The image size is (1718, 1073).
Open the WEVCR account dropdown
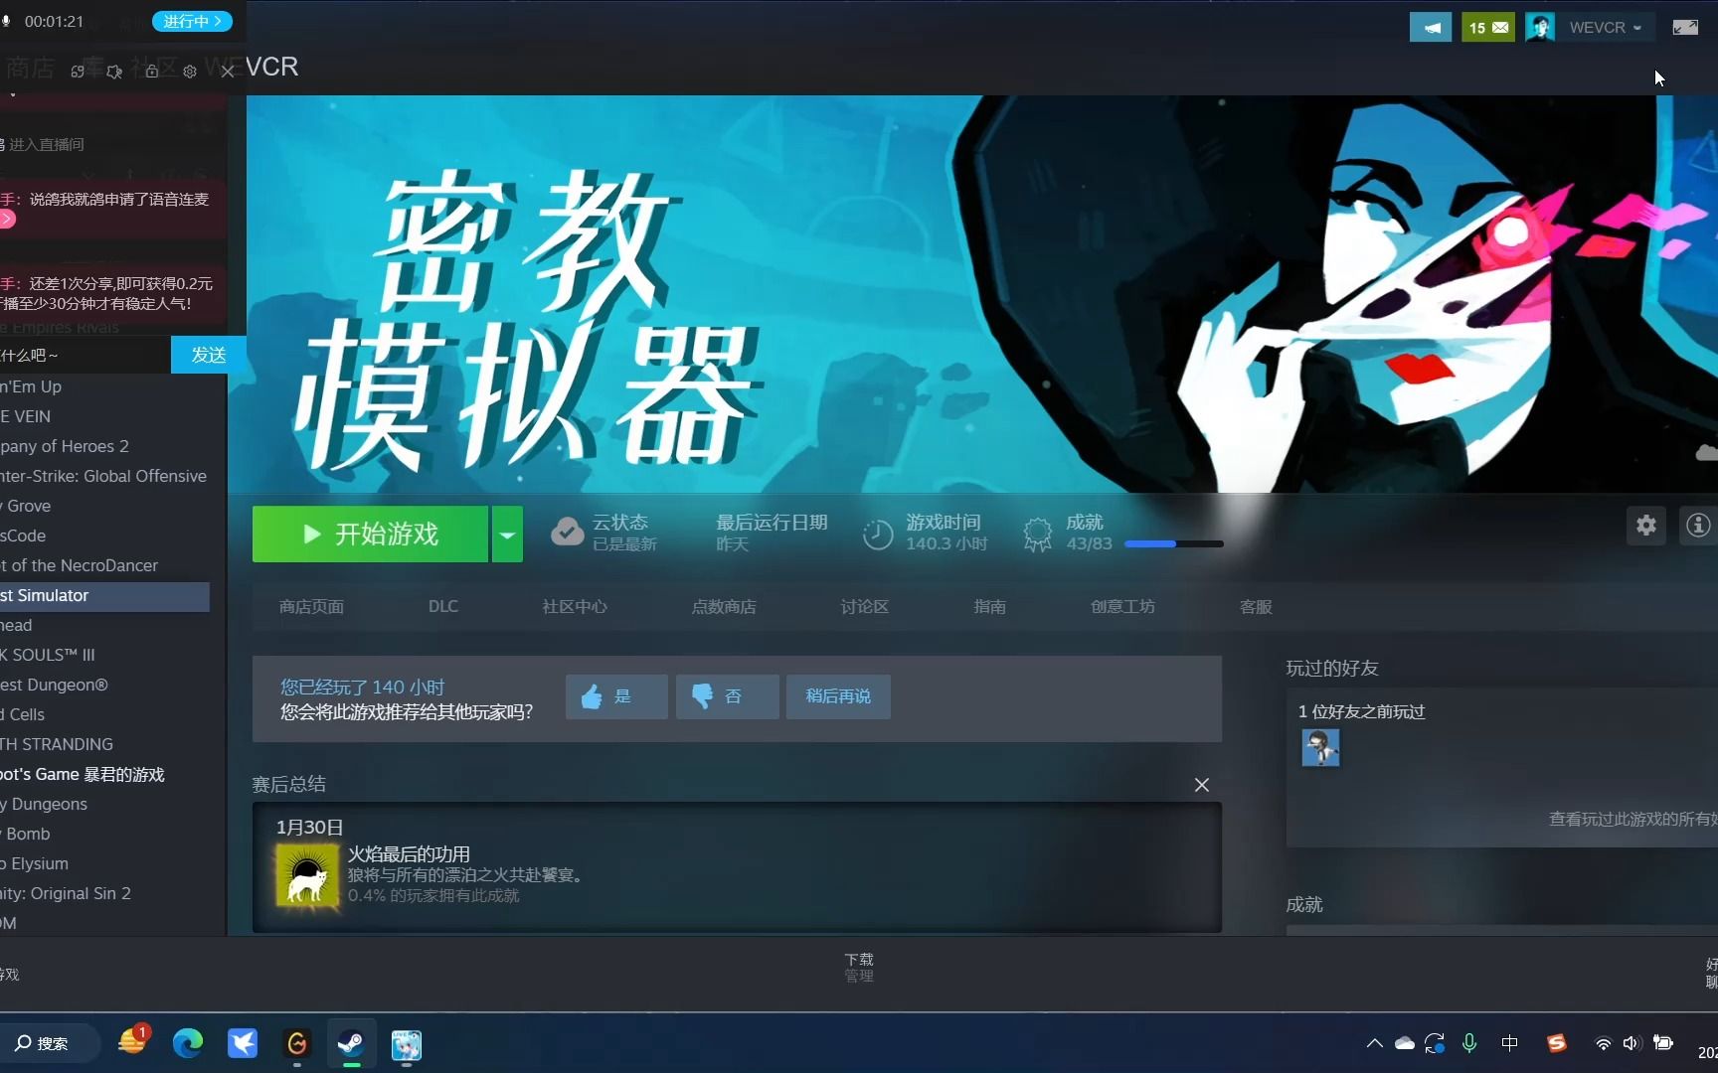[1606, 28]
